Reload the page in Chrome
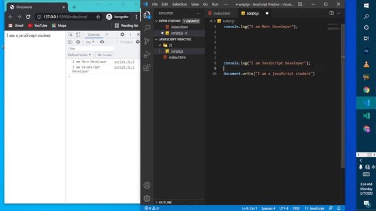The height and width of the screenshot is (211, 376). click(x=28, y=17)
